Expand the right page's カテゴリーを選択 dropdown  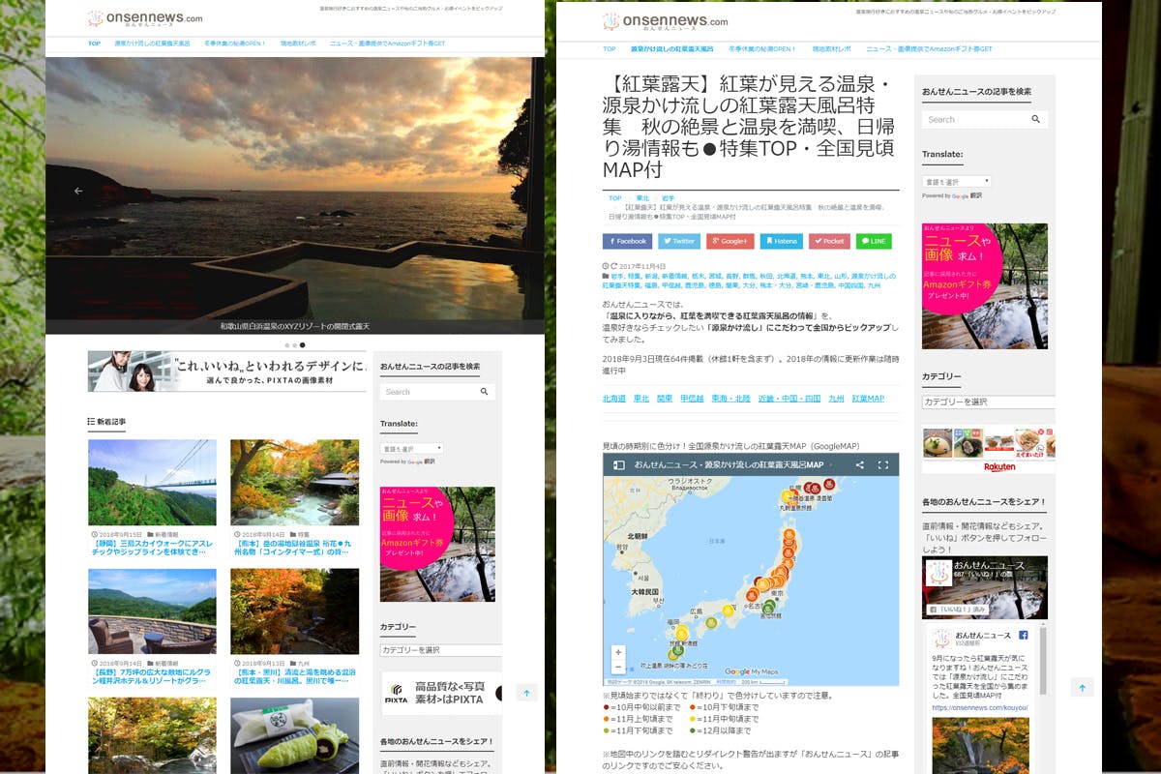click(987, 402)
